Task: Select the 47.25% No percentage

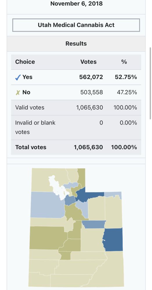Action: pyautogui.click(x=127, y=92)
